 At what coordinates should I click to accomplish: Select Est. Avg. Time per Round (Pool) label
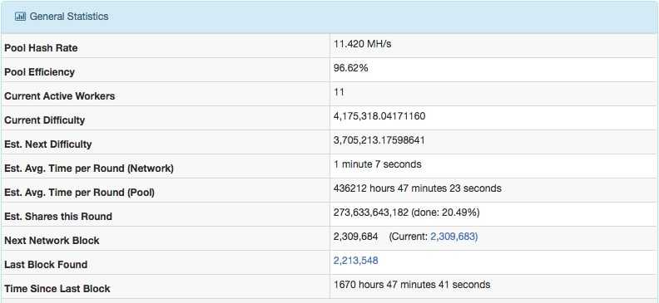[x=79, y=193]
